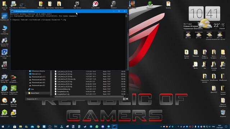Viewport: 230px width, 129px height.
Task: Launch the Recuva shortcut
Action: coord(14,114)
